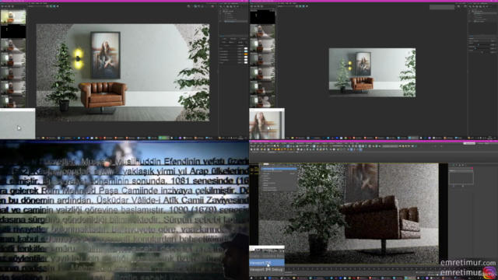Adjust first slider in top-right properties panel
Viewport: 498px width, 280px height.
[x=479, y=45]
